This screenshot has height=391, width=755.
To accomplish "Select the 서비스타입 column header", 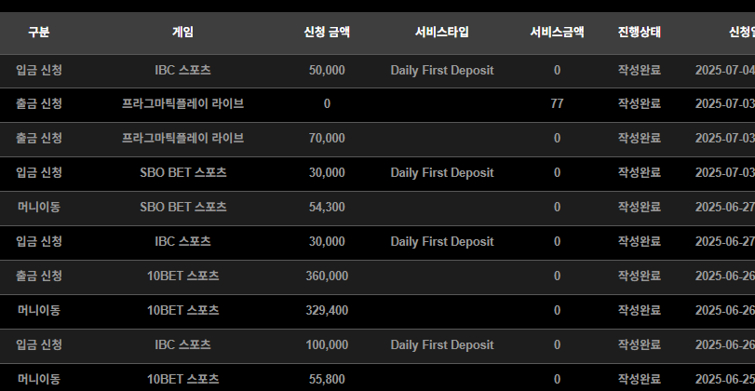I will click(442, 33).
